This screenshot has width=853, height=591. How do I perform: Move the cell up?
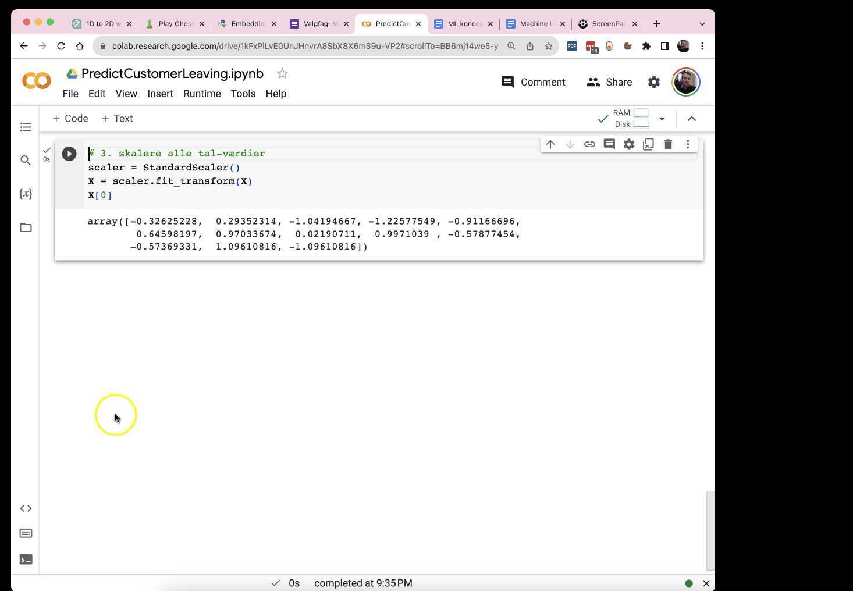pos(550,144)
